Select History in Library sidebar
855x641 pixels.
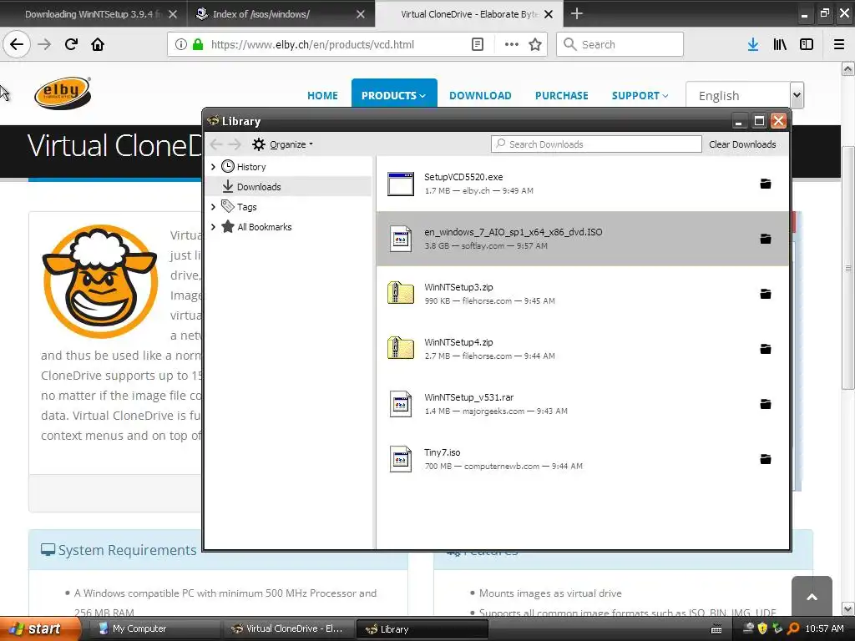[251, 167]
